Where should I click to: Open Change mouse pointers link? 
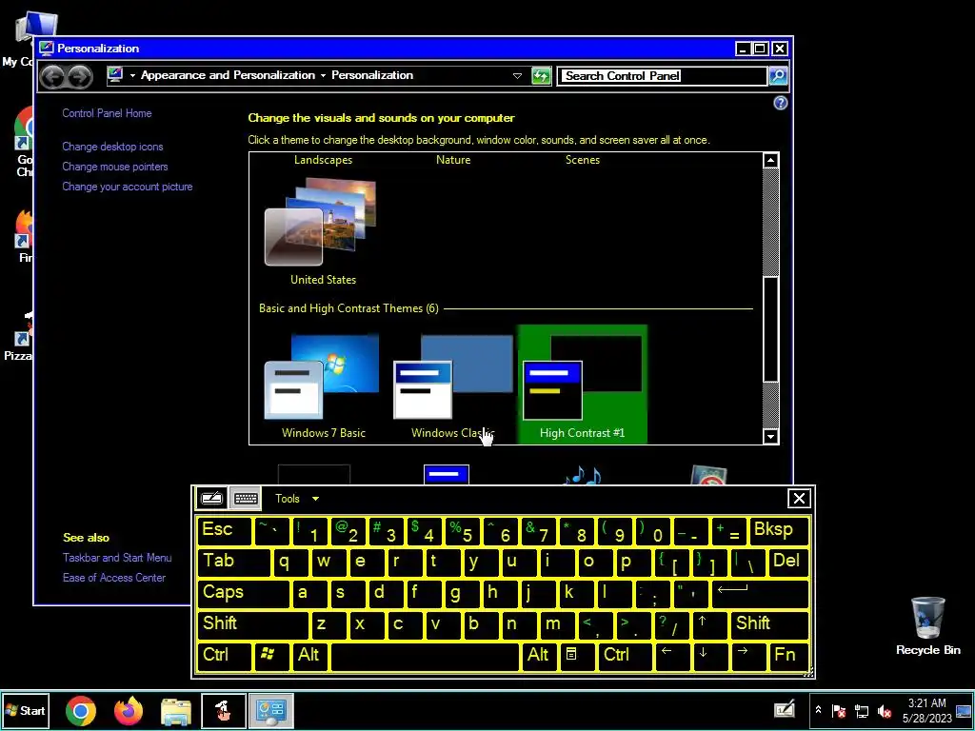(x=115, y=167)
